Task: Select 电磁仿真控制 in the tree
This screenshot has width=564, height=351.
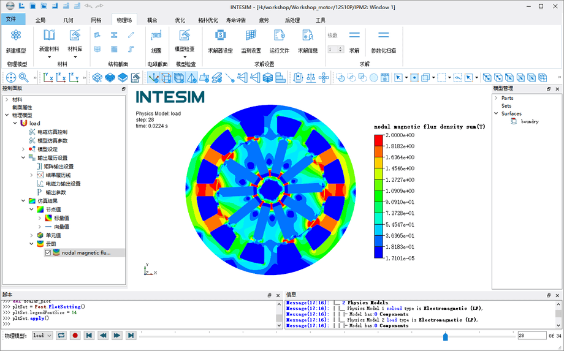Action: (x=52, y=132)
